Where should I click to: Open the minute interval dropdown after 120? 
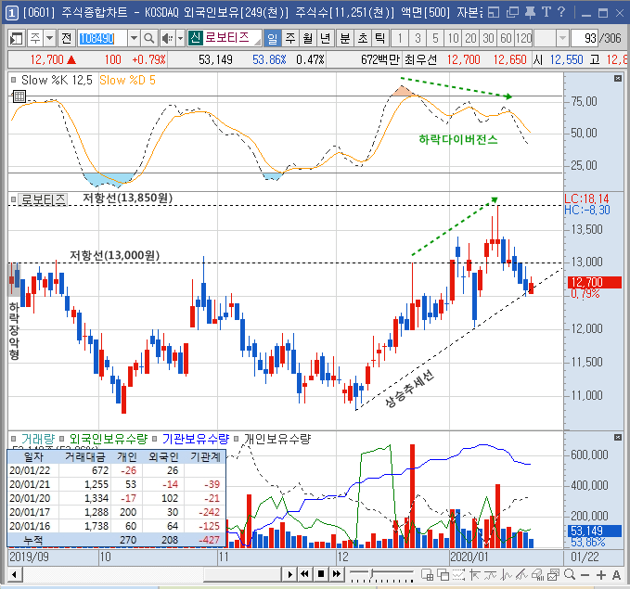coord(562,39)
